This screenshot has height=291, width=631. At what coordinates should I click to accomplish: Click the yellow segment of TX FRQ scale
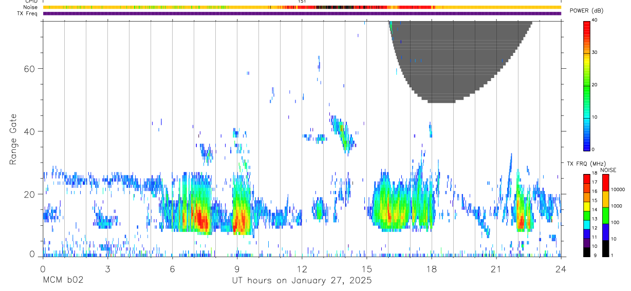(x=587, y=206)
